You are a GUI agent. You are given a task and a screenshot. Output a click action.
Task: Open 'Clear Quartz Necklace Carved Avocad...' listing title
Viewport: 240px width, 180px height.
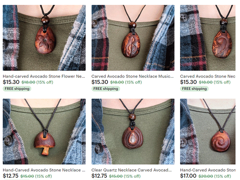point(132,170)
